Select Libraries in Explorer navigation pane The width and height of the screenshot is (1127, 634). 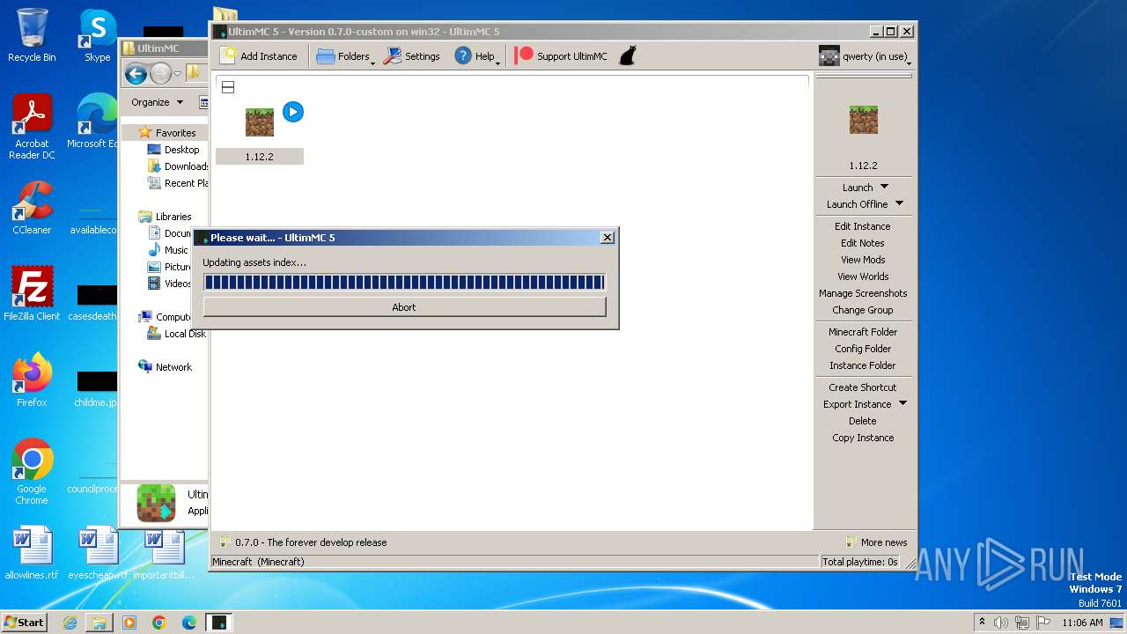click(173, 217)
